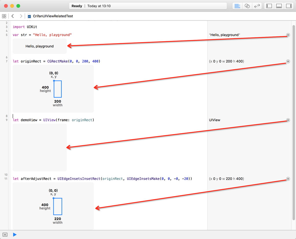
Task: Click line number 7 in gutter
Action: click(x=7, y=61)
